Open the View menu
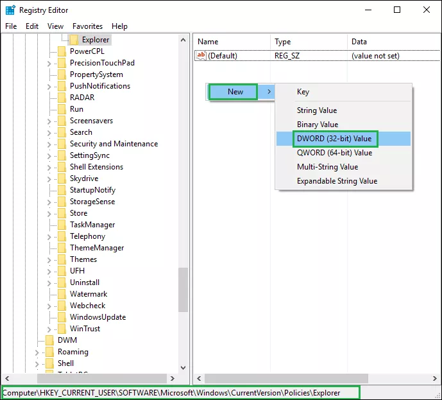442x400 pixels. click(55, 26)
